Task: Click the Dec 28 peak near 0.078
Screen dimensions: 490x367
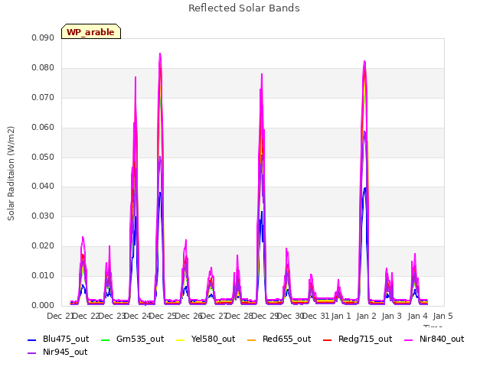Action: coord(262,75)
